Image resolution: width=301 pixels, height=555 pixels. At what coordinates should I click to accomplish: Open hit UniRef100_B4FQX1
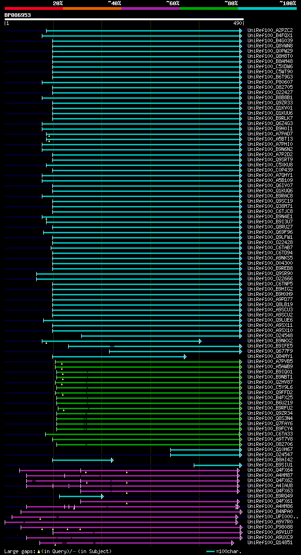click(270, 36)
